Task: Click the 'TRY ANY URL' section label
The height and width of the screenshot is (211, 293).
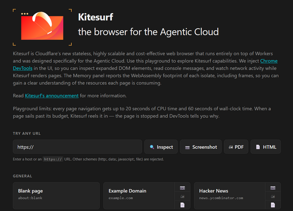Action: (x=27, y=133)
